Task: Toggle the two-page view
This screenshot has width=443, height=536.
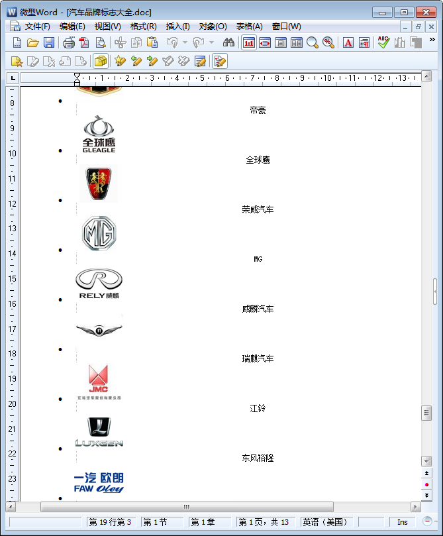Action: [x=297, y=42]
